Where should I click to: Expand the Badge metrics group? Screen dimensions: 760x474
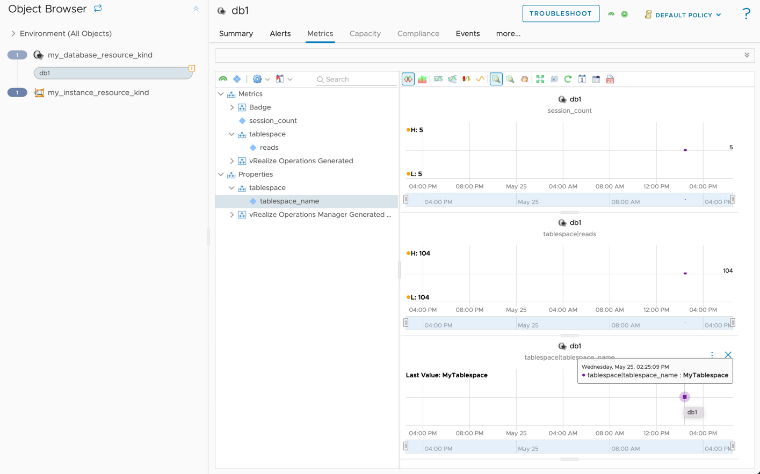pyautogui.click(x=231, y=107)
